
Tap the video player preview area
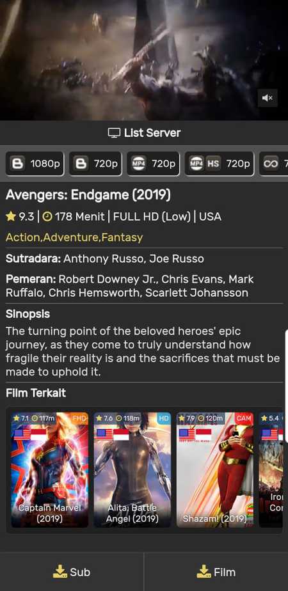[x=144, y=60]
